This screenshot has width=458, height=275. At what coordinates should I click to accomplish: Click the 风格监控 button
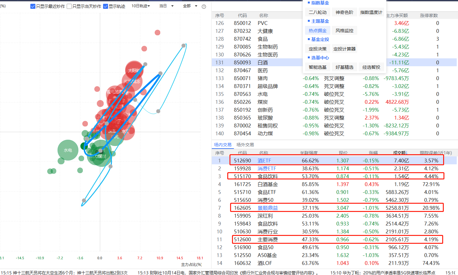344,31
